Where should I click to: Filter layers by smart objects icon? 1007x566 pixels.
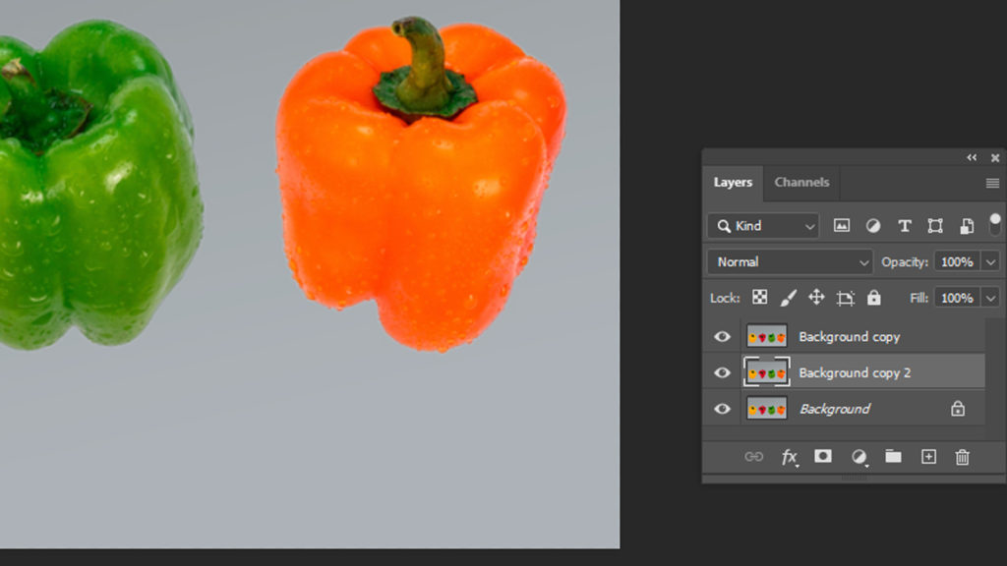[x=966, y=226]
